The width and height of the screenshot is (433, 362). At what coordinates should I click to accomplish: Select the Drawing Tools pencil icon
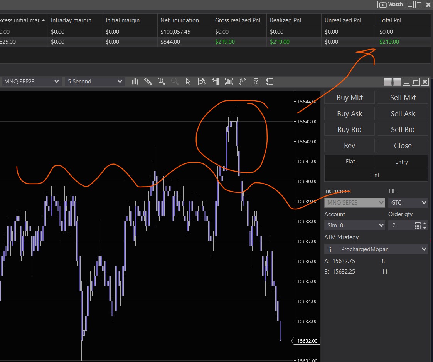tap(148, 82)
